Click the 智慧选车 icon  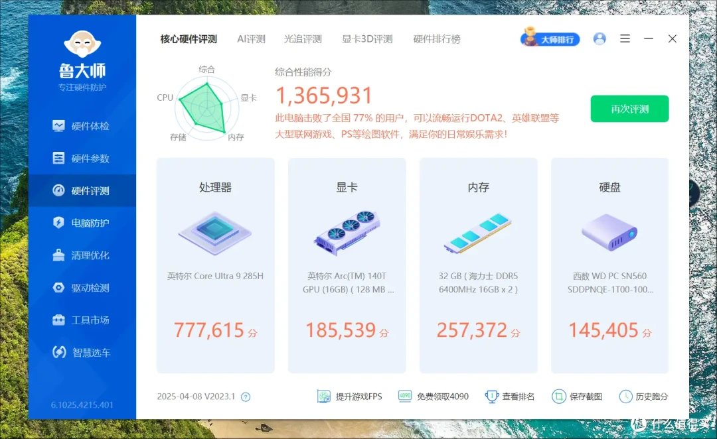(59, 352)
